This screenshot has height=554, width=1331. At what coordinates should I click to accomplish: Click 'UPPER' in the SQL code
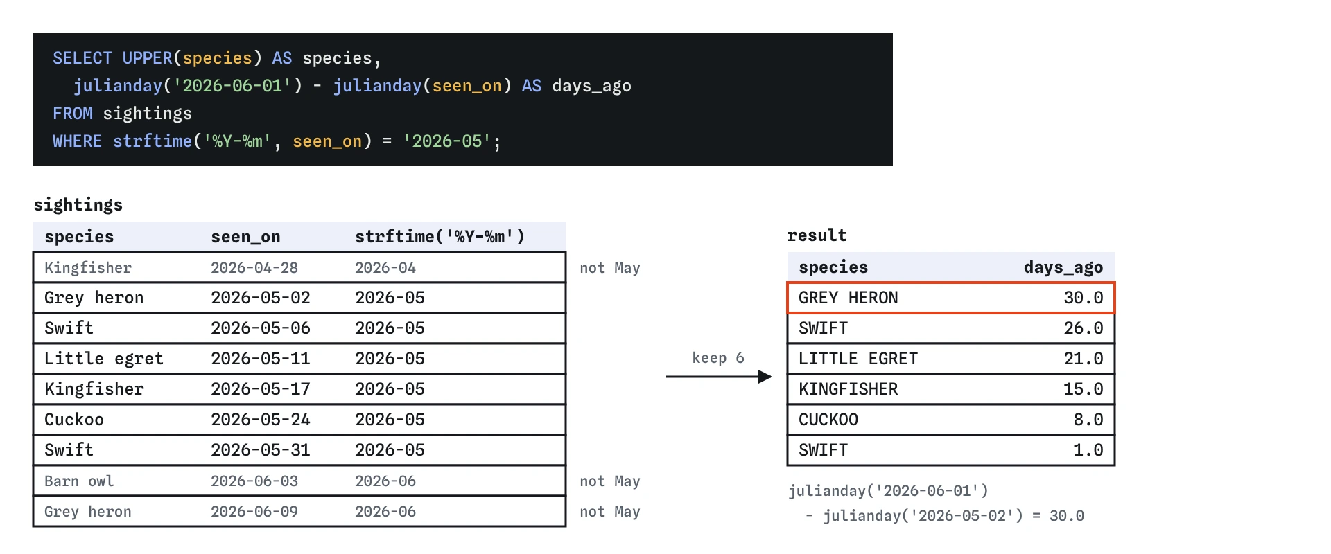tap(147, 58)
